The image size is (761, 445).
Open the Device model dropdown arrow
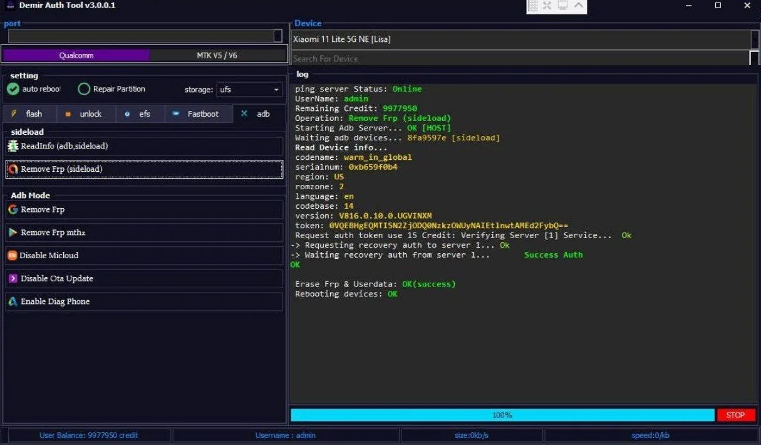(x=755, y=39)
